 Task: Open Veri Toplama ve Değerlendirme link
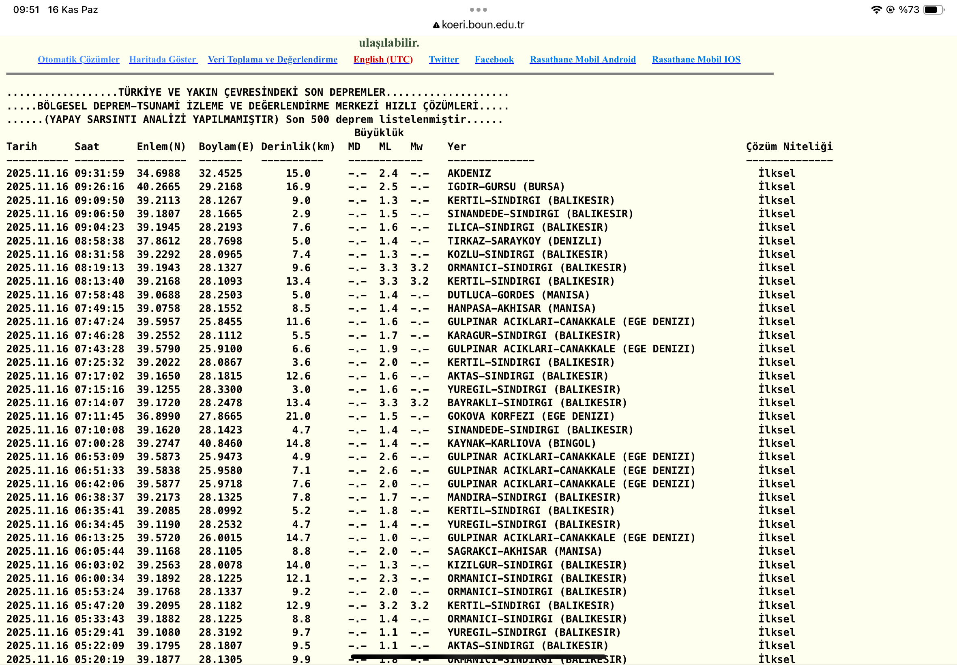click(273, 60)
